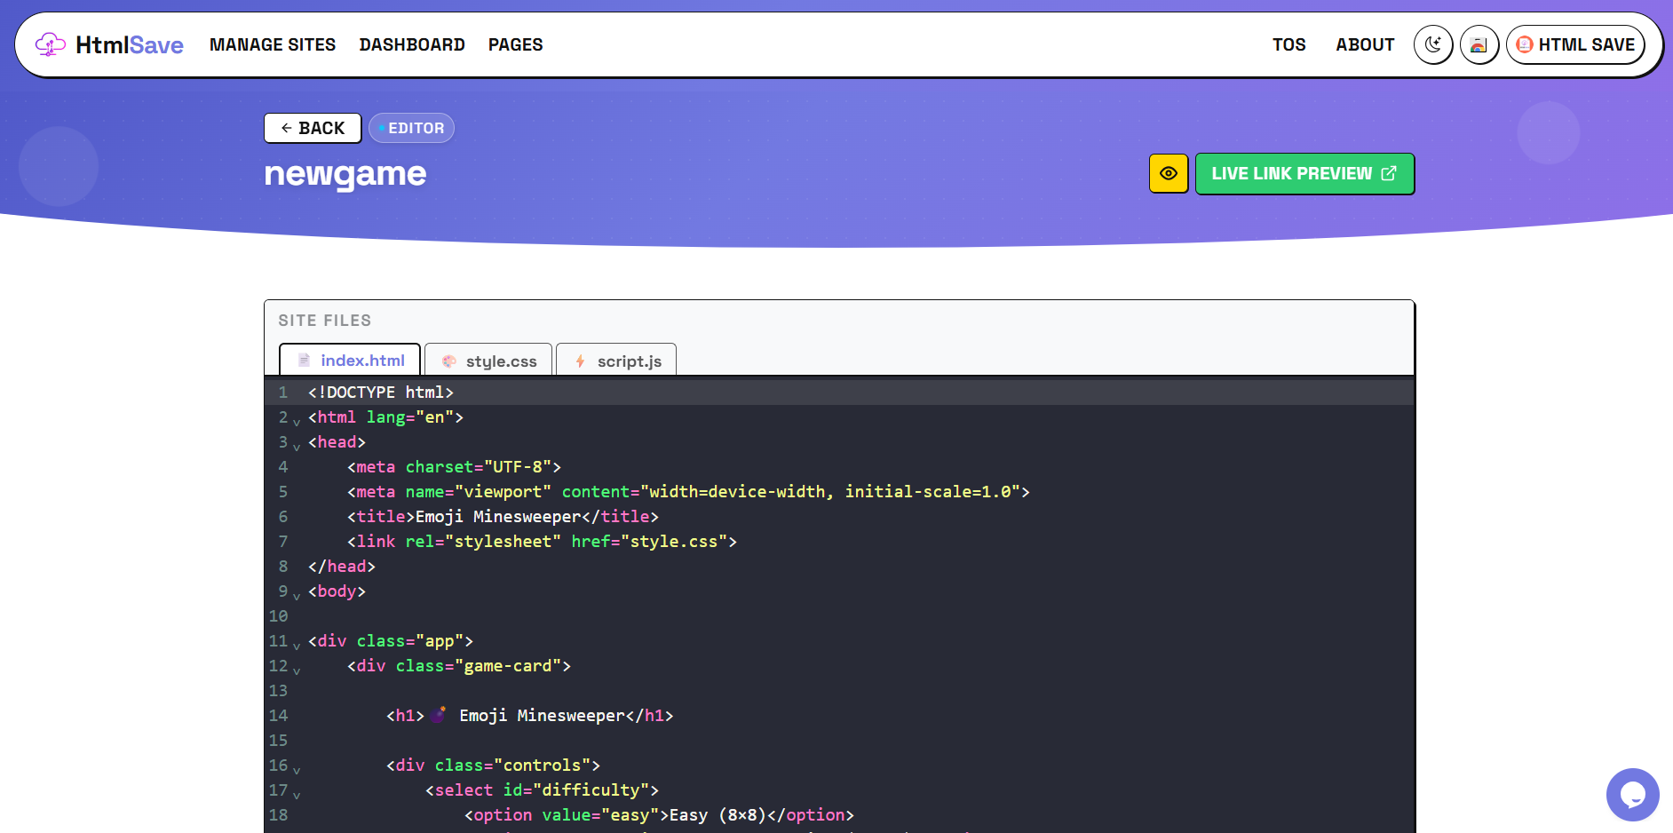Toggle dark mode moon icon
The image size is (1673, 833).
point(1433,44)
